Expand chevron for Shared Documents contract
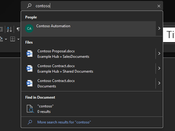This screenshot has height=131, width=175. pyautogui.click(x=159, y=68)
